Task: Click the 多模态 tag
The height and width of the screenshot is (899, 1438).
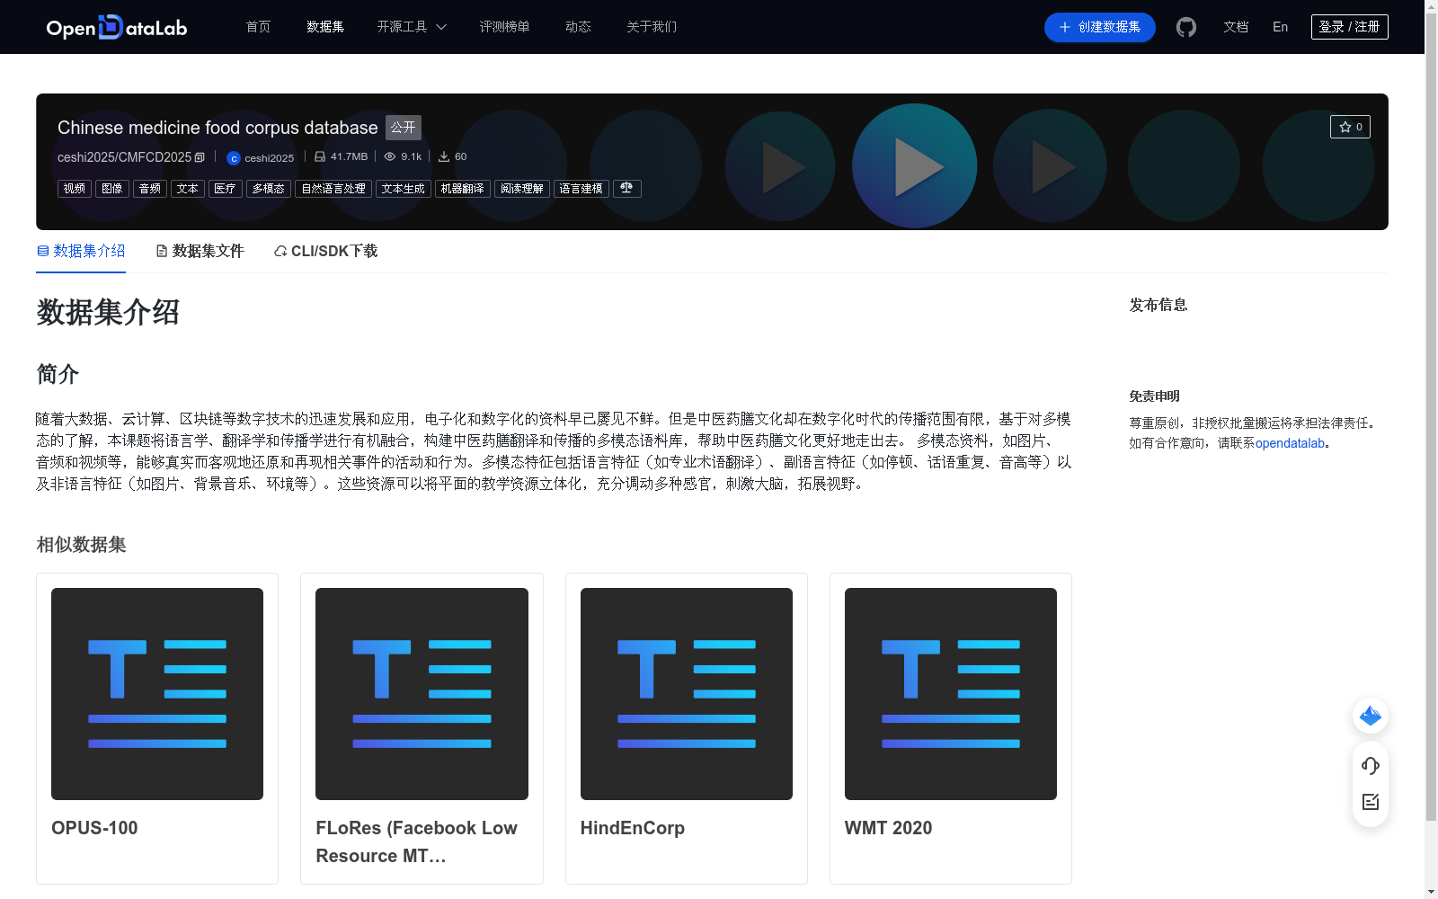Action: 269,188
